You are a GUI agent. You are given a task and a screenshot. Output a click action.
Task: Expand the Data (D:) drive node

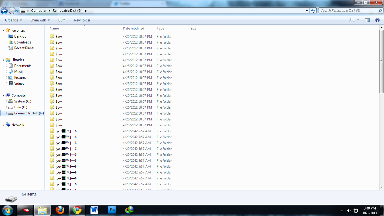click(7, 107)
